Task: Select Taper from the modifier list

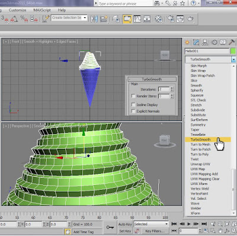Action: click(195, 130)
